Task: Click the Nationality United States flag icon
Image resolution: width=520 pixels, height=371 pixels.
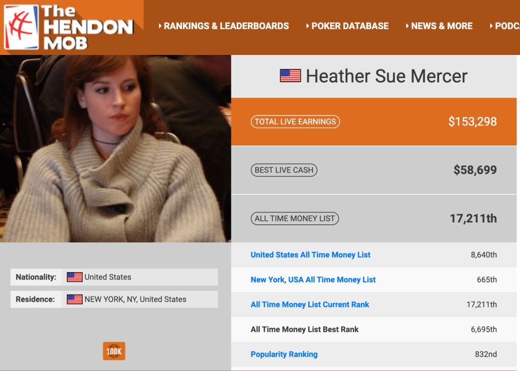Action: click(x=74, y=277)
